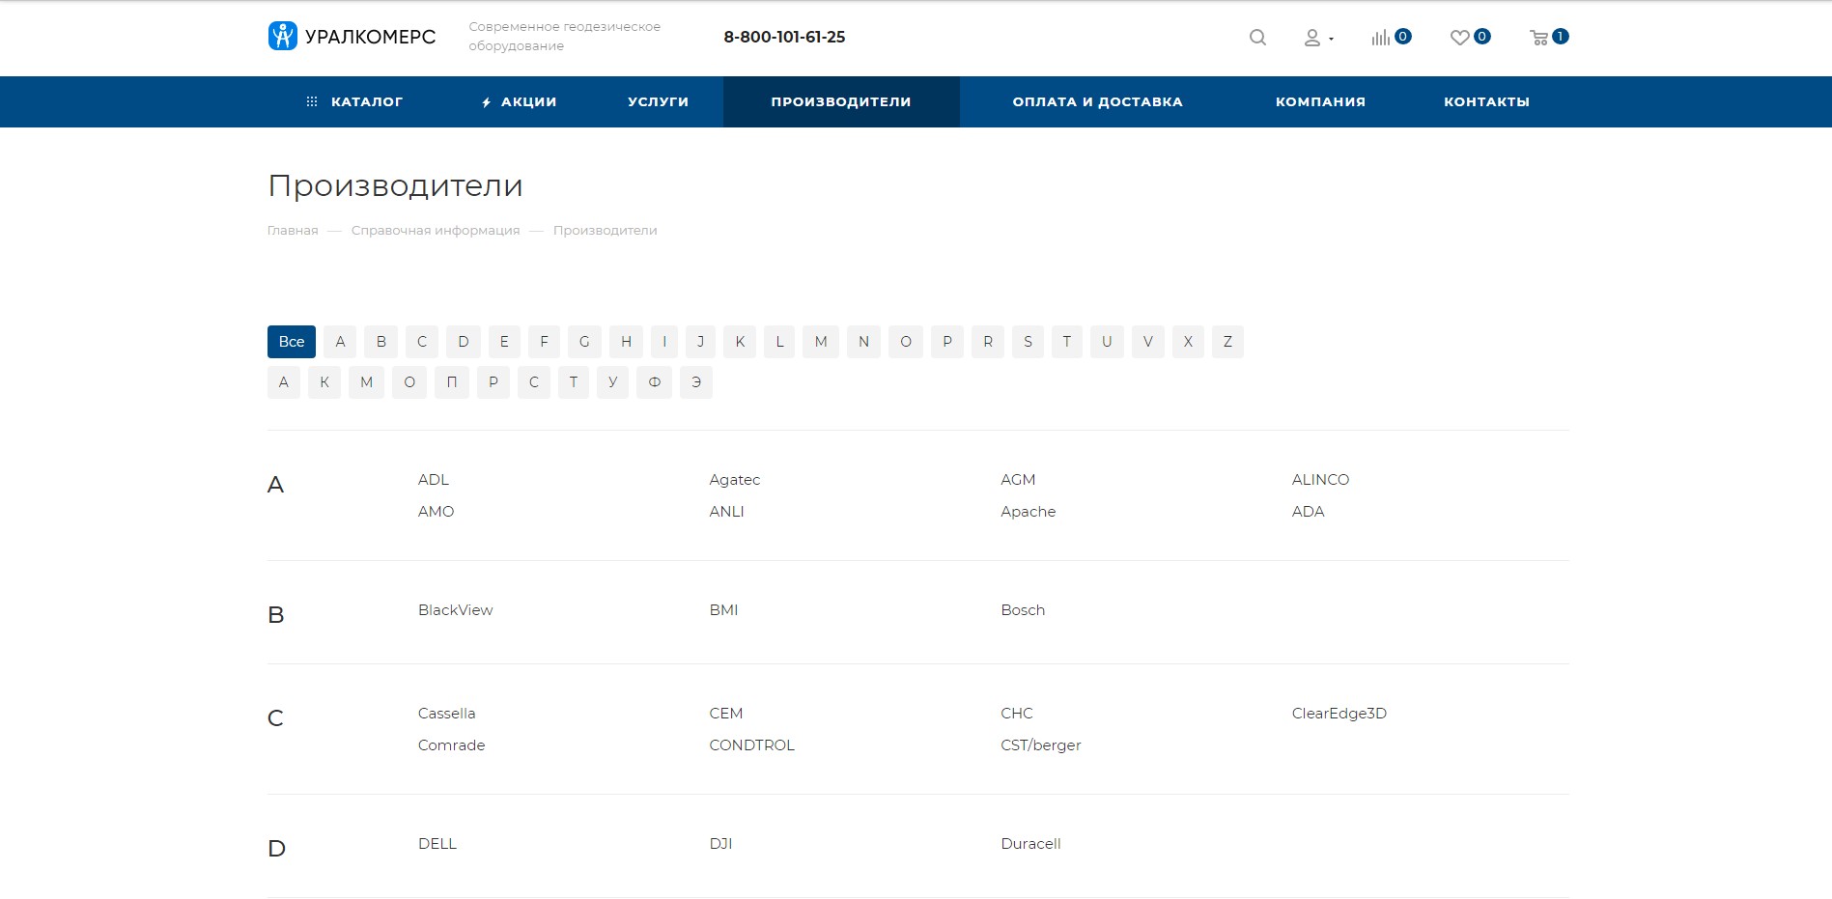This screenshot has width=1832, height=899.
Task: Open ADL manufacturer page
Action: coord(434,480)
